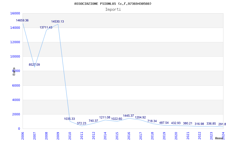Screen dimensions: 226x141
Task: Click x-axis year 2007
Action: click(x=34, y=136)
